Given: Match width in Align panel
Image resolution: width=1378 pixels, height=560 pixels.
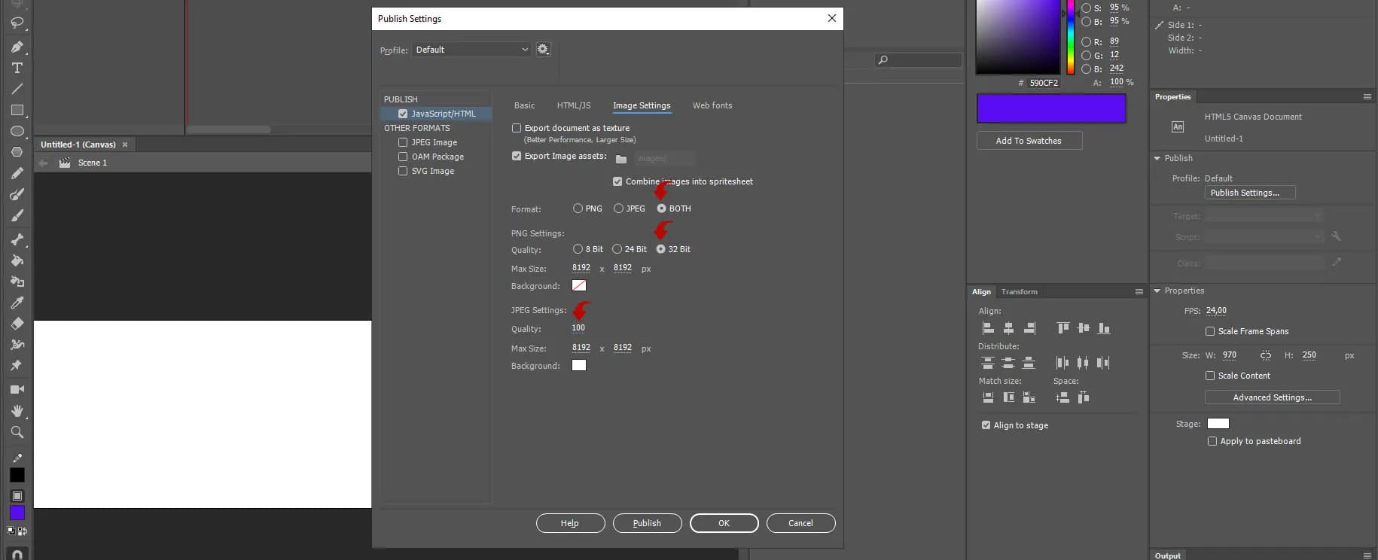Looking at the screenshot, I should tap(988, 397).
